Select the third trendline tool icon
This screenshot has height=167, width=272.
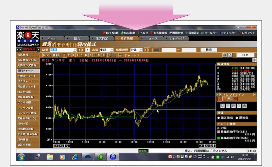230,99
